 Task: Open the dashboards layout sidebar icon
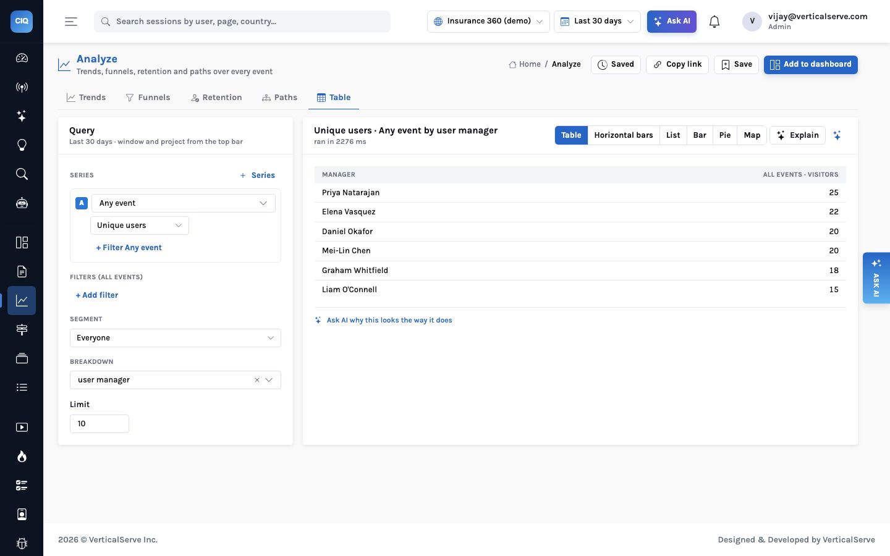pyautogui.click(x=22, y=242)
